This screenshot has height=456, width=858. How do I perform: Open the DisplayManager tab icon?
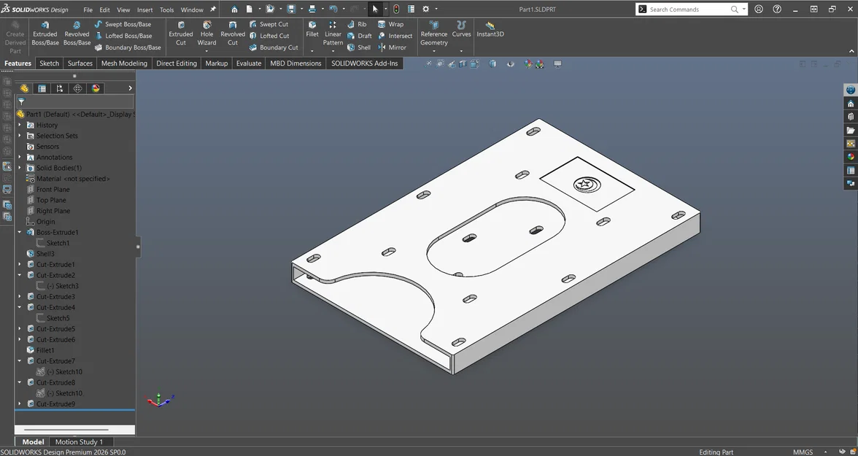[x=96, y=88]
